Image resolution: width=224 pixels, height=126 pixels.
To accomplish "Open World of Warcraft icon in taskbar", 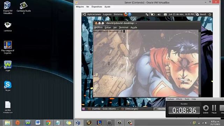I will 89,123.
